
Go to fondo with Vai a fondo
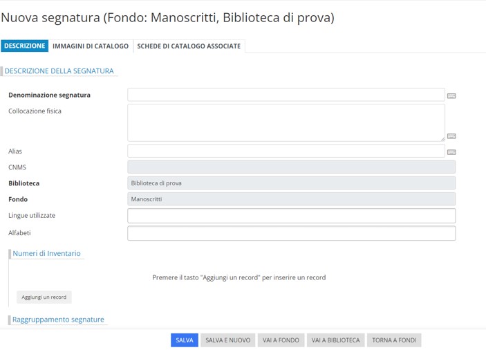(x=281, y=340)
